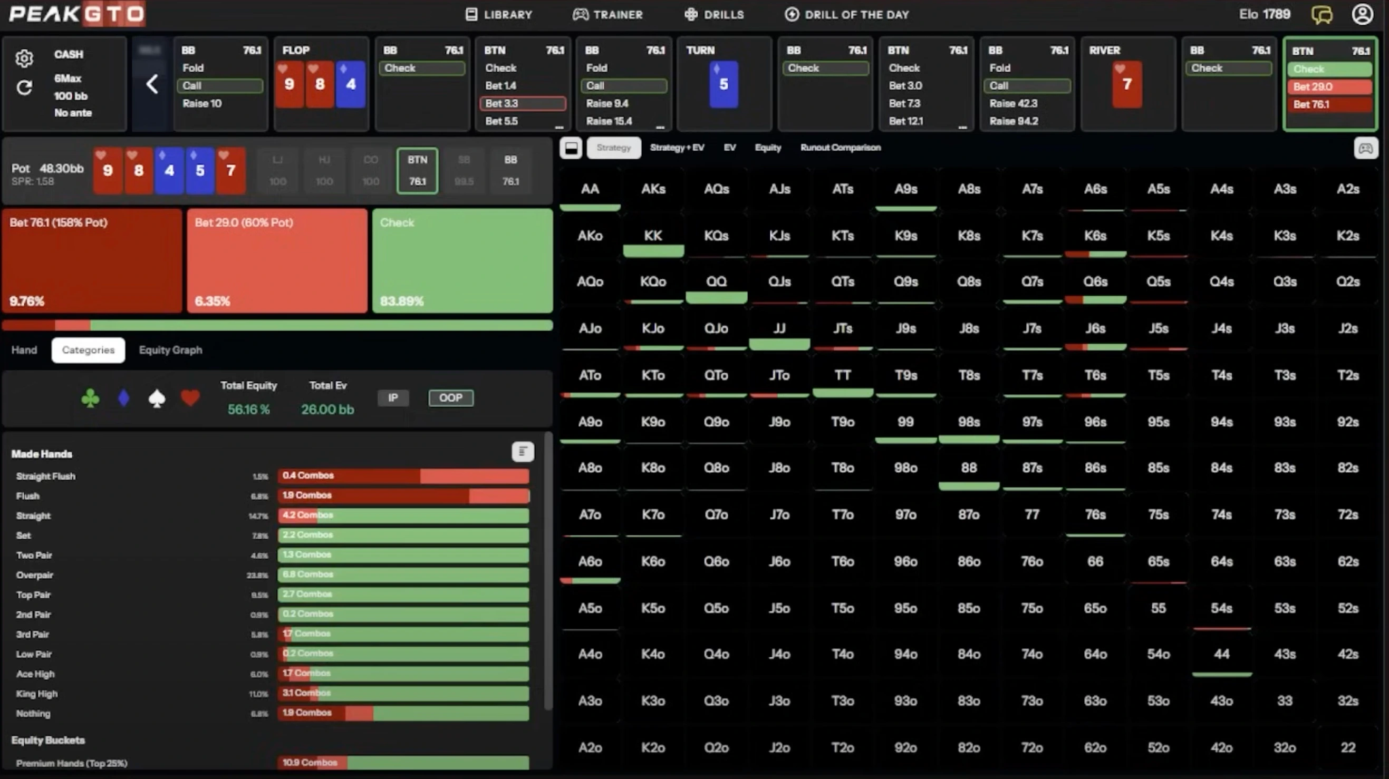The height and width of the screenshot is (779, 1389).
Task: Expand more BTN flop bet options ellipsis
Action: point(559,127)
